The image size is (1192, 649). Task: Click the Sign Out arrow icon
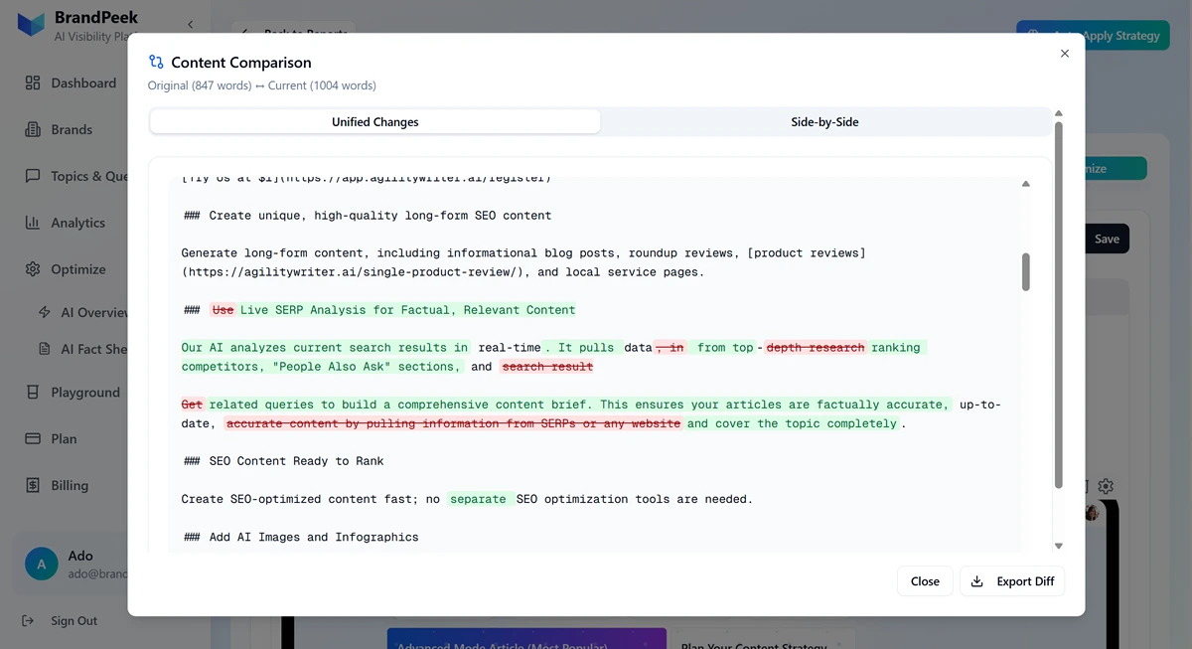(x=28, y=621)
